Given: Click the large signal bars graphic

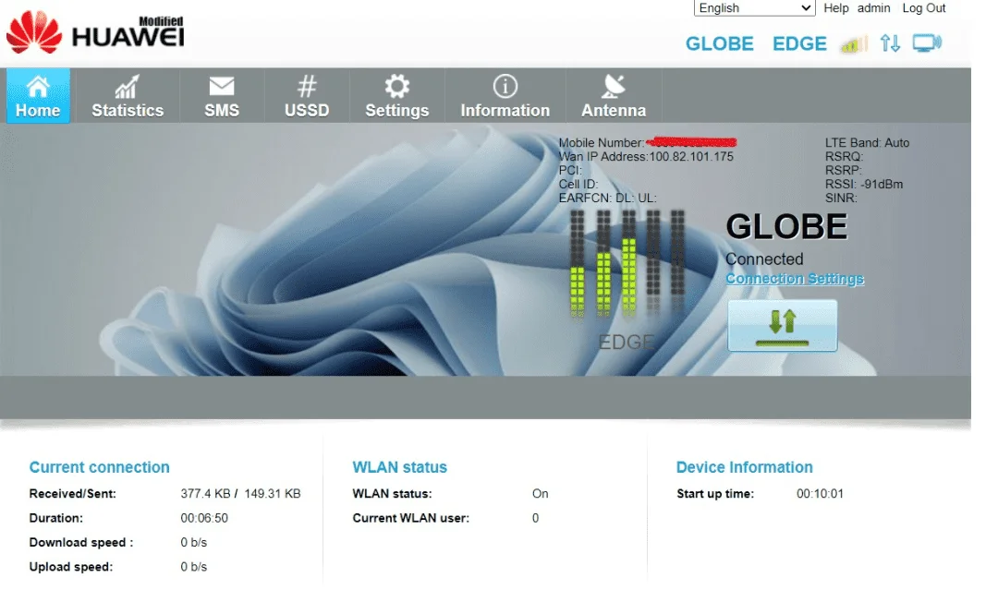Looking at the screenshot, I should tap(627, 262).
